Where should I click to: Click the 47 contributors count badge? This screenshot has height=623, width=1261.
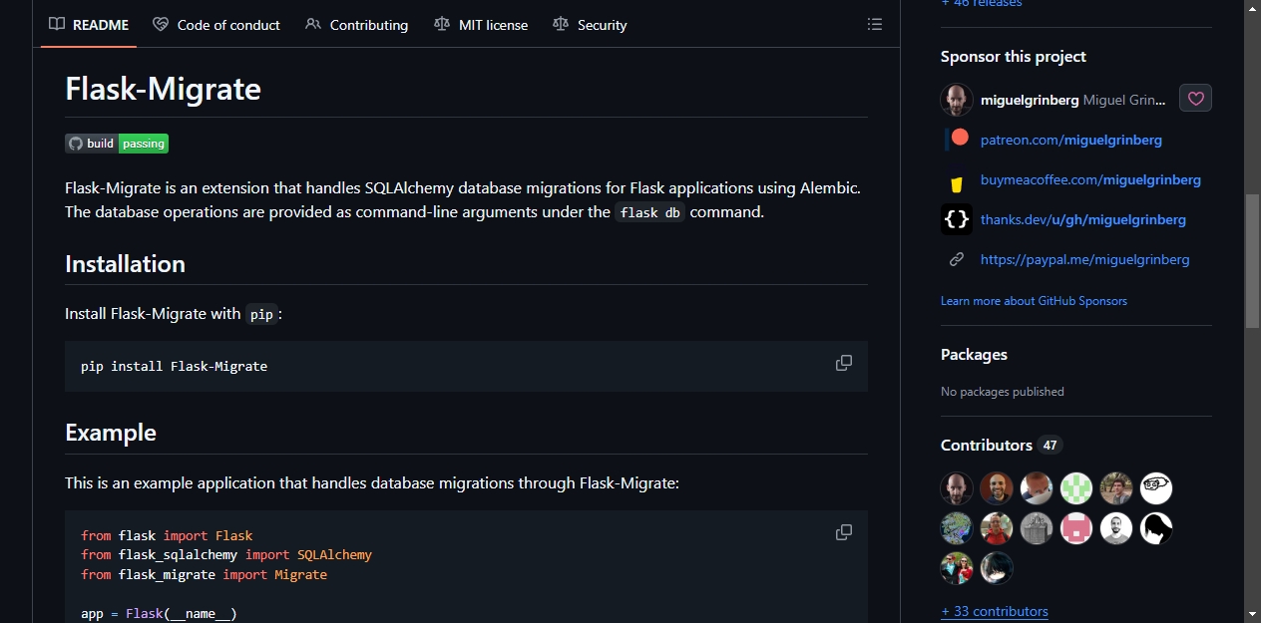point(1050,445)
